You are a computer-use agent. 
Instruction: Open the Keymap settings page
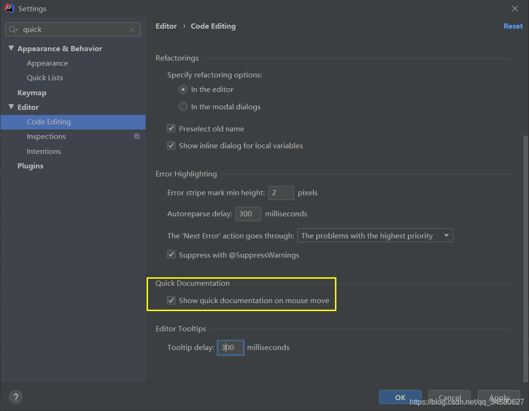click(32, 93)
